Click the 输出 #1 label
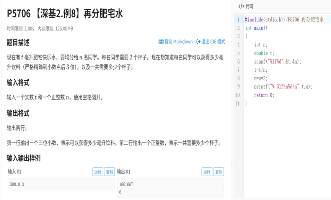This screenshot has width=331, height=200. coord(124,172)
